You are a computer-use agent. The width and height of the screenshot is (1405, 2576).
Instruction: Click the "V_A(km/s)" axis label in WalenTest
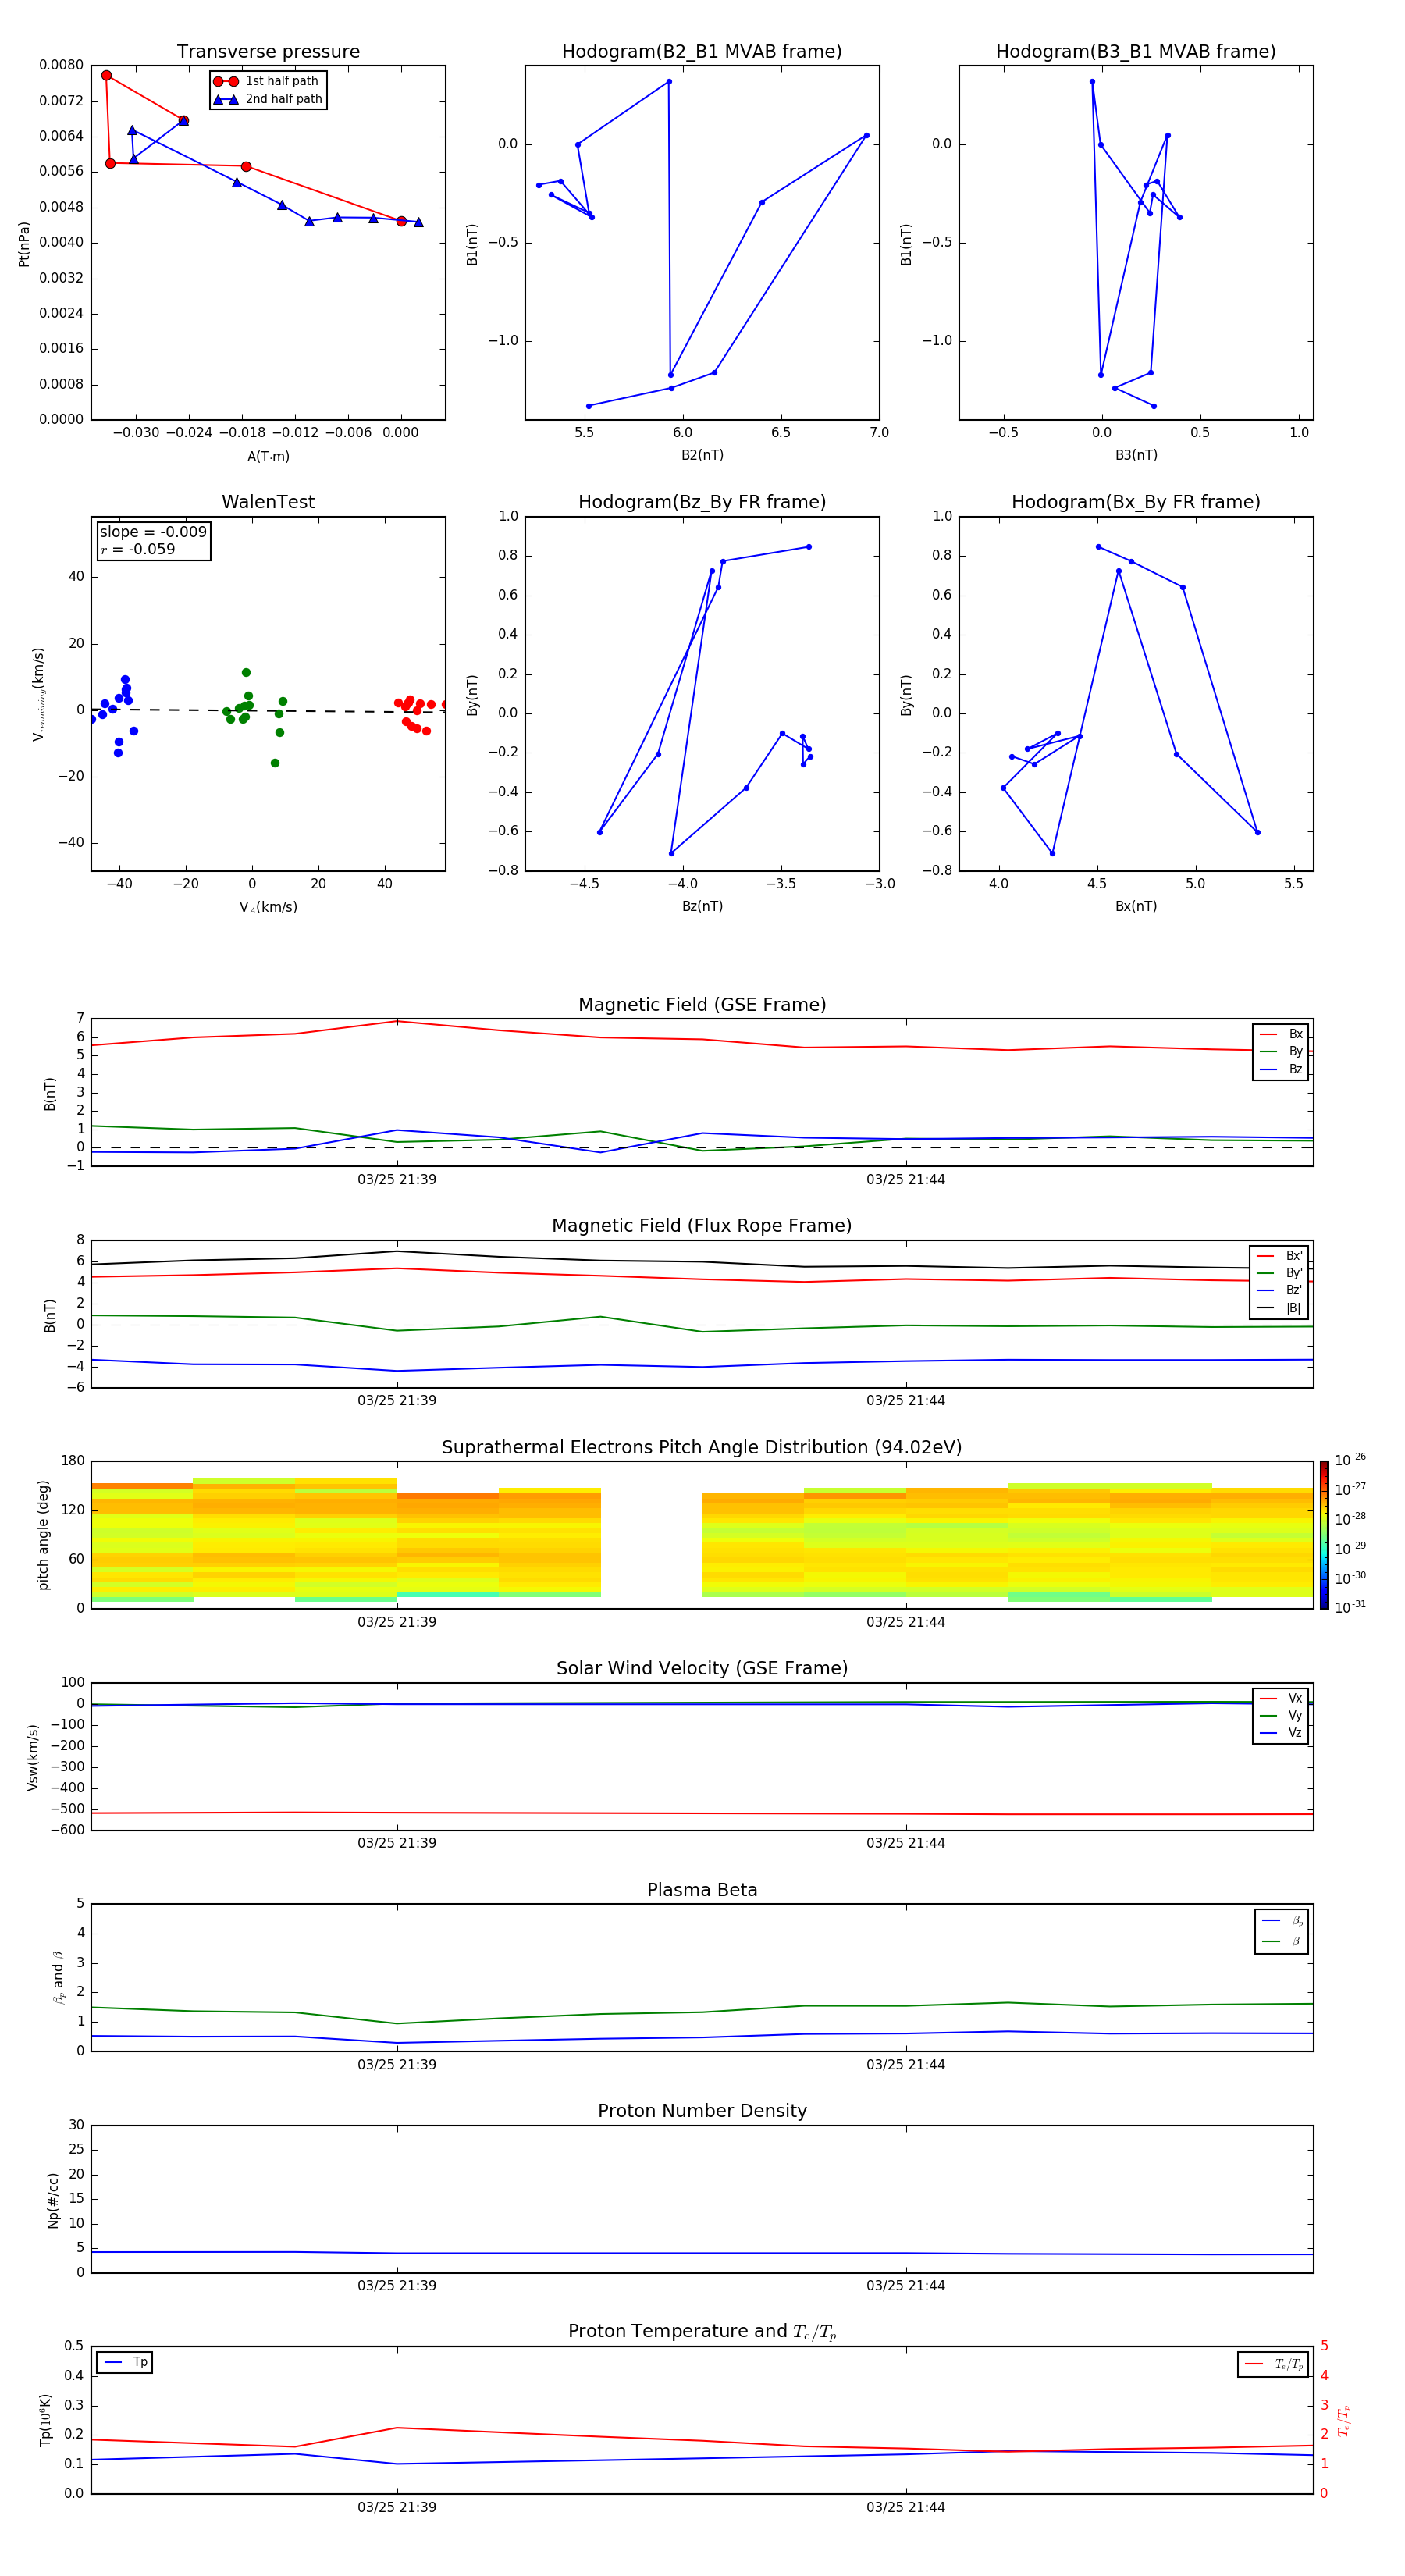tap(268, 907)
